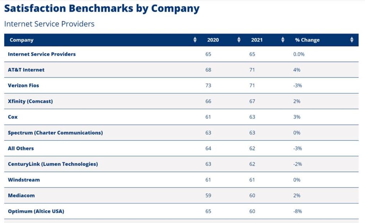Screen dimensions: 365x223
Task: Click the Company column header
Action: coord(21,40)
